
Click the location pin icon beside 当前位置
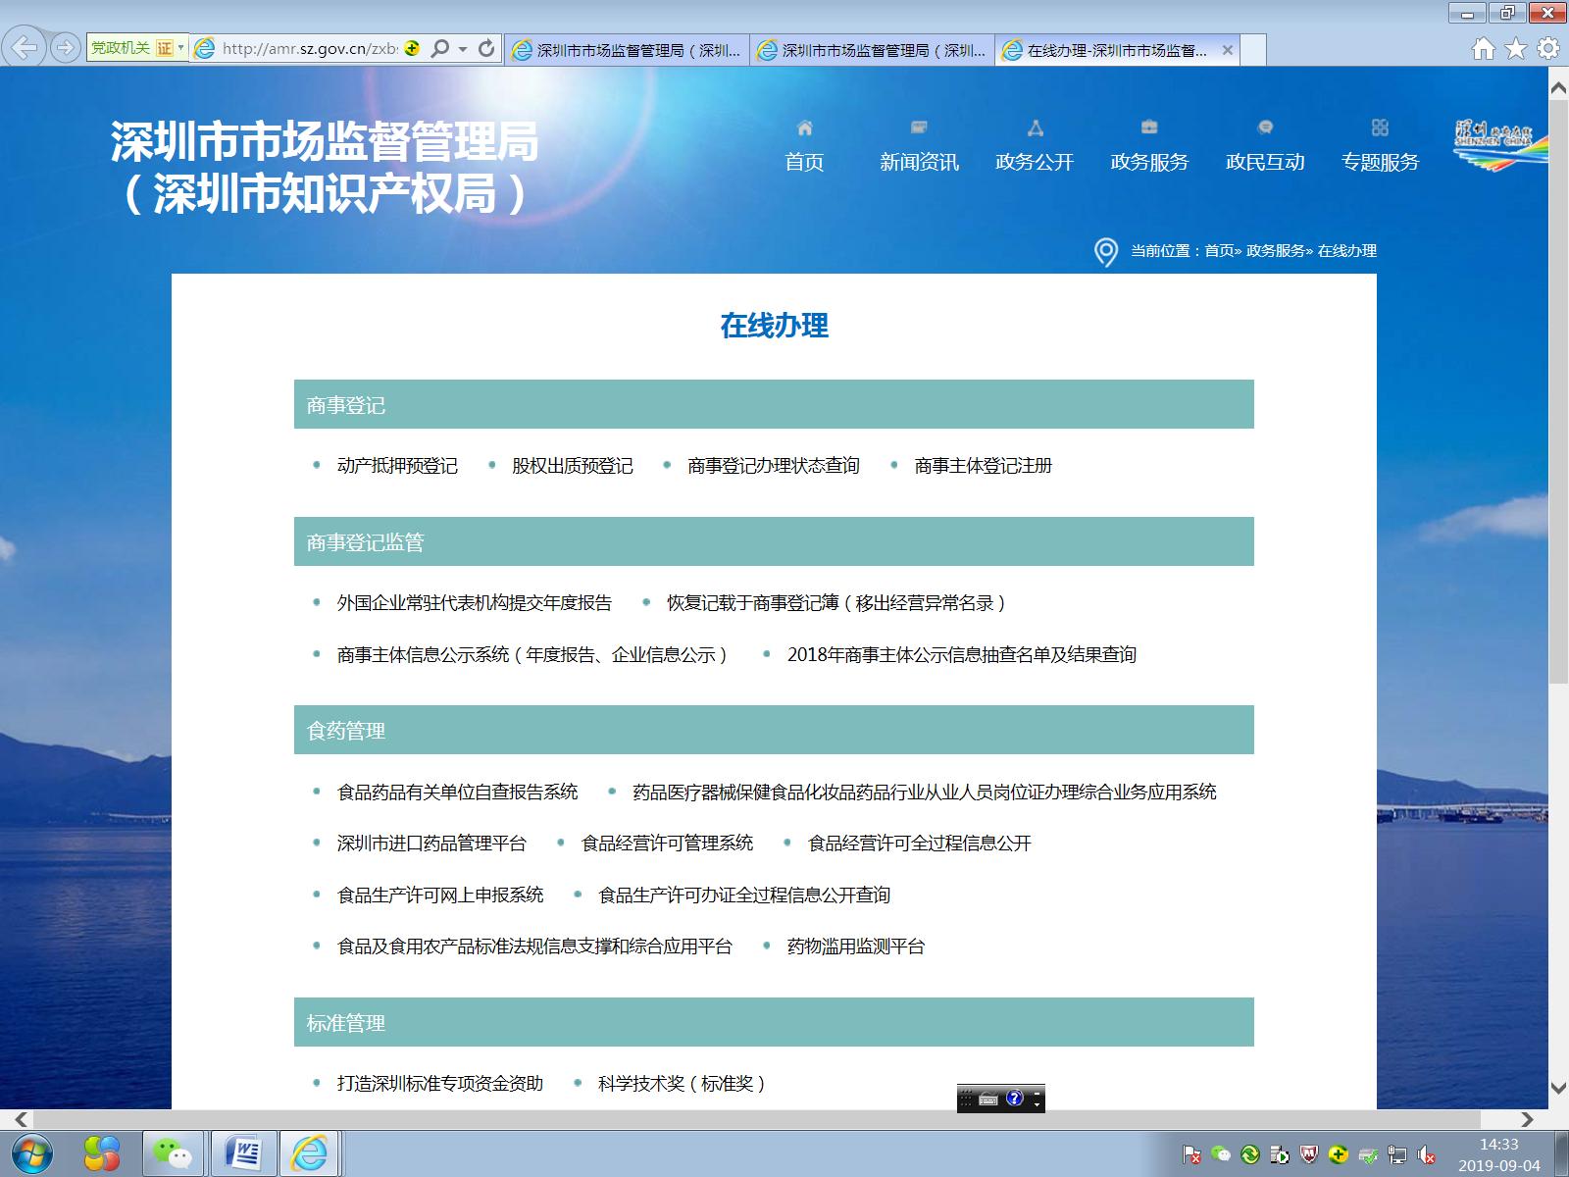pos(1106,250)
